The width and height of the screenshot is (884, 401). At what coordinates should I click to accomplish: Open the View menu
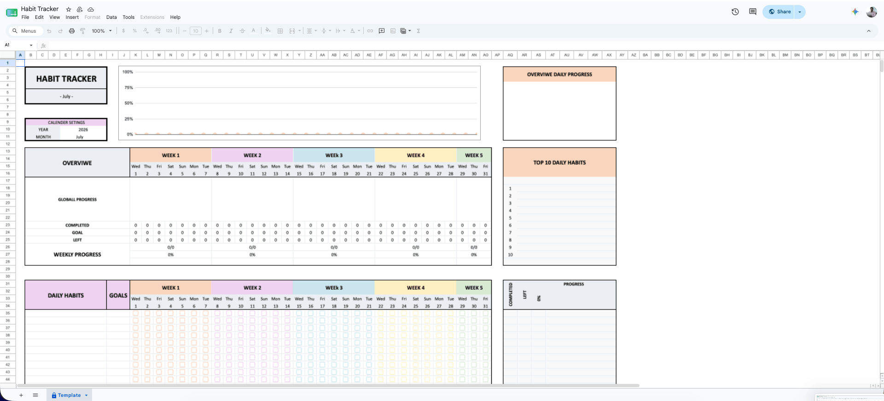(x=55, y=17)
